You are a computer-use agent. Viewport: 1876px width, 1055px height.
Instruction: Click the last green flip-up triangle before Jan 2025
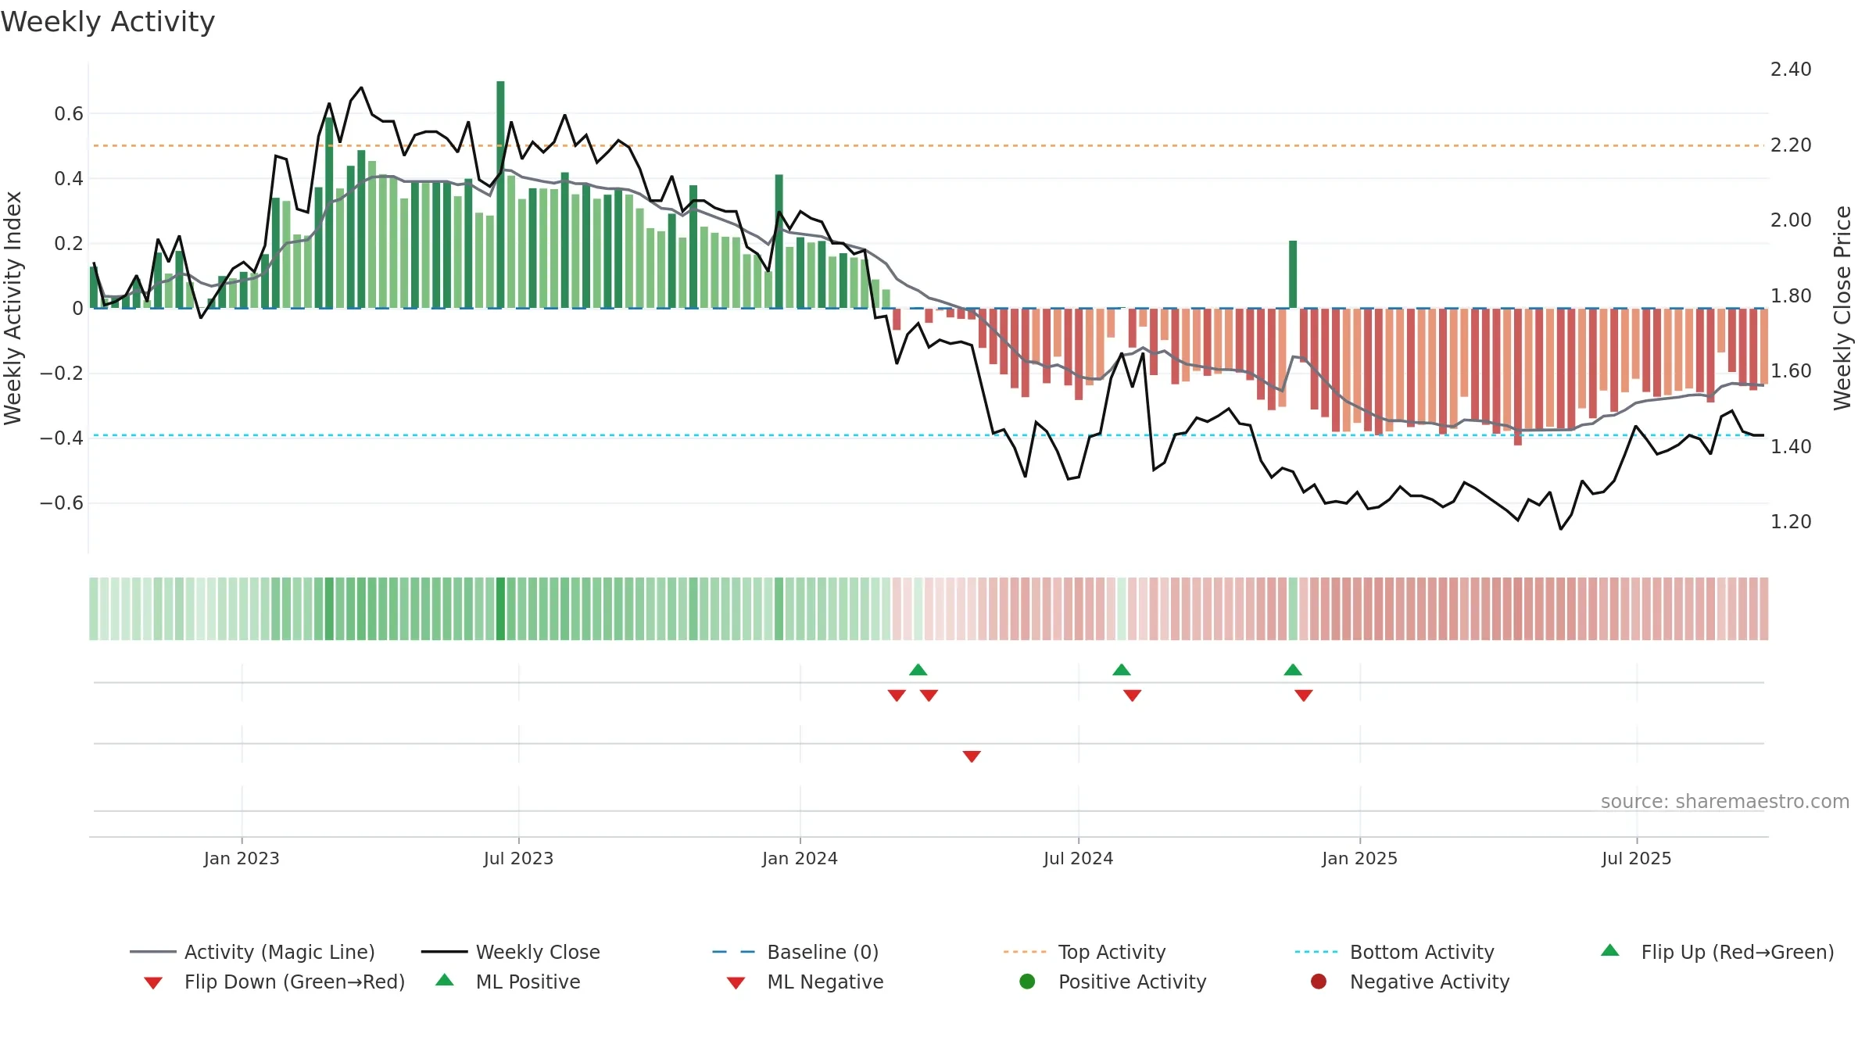point(1293,670)
